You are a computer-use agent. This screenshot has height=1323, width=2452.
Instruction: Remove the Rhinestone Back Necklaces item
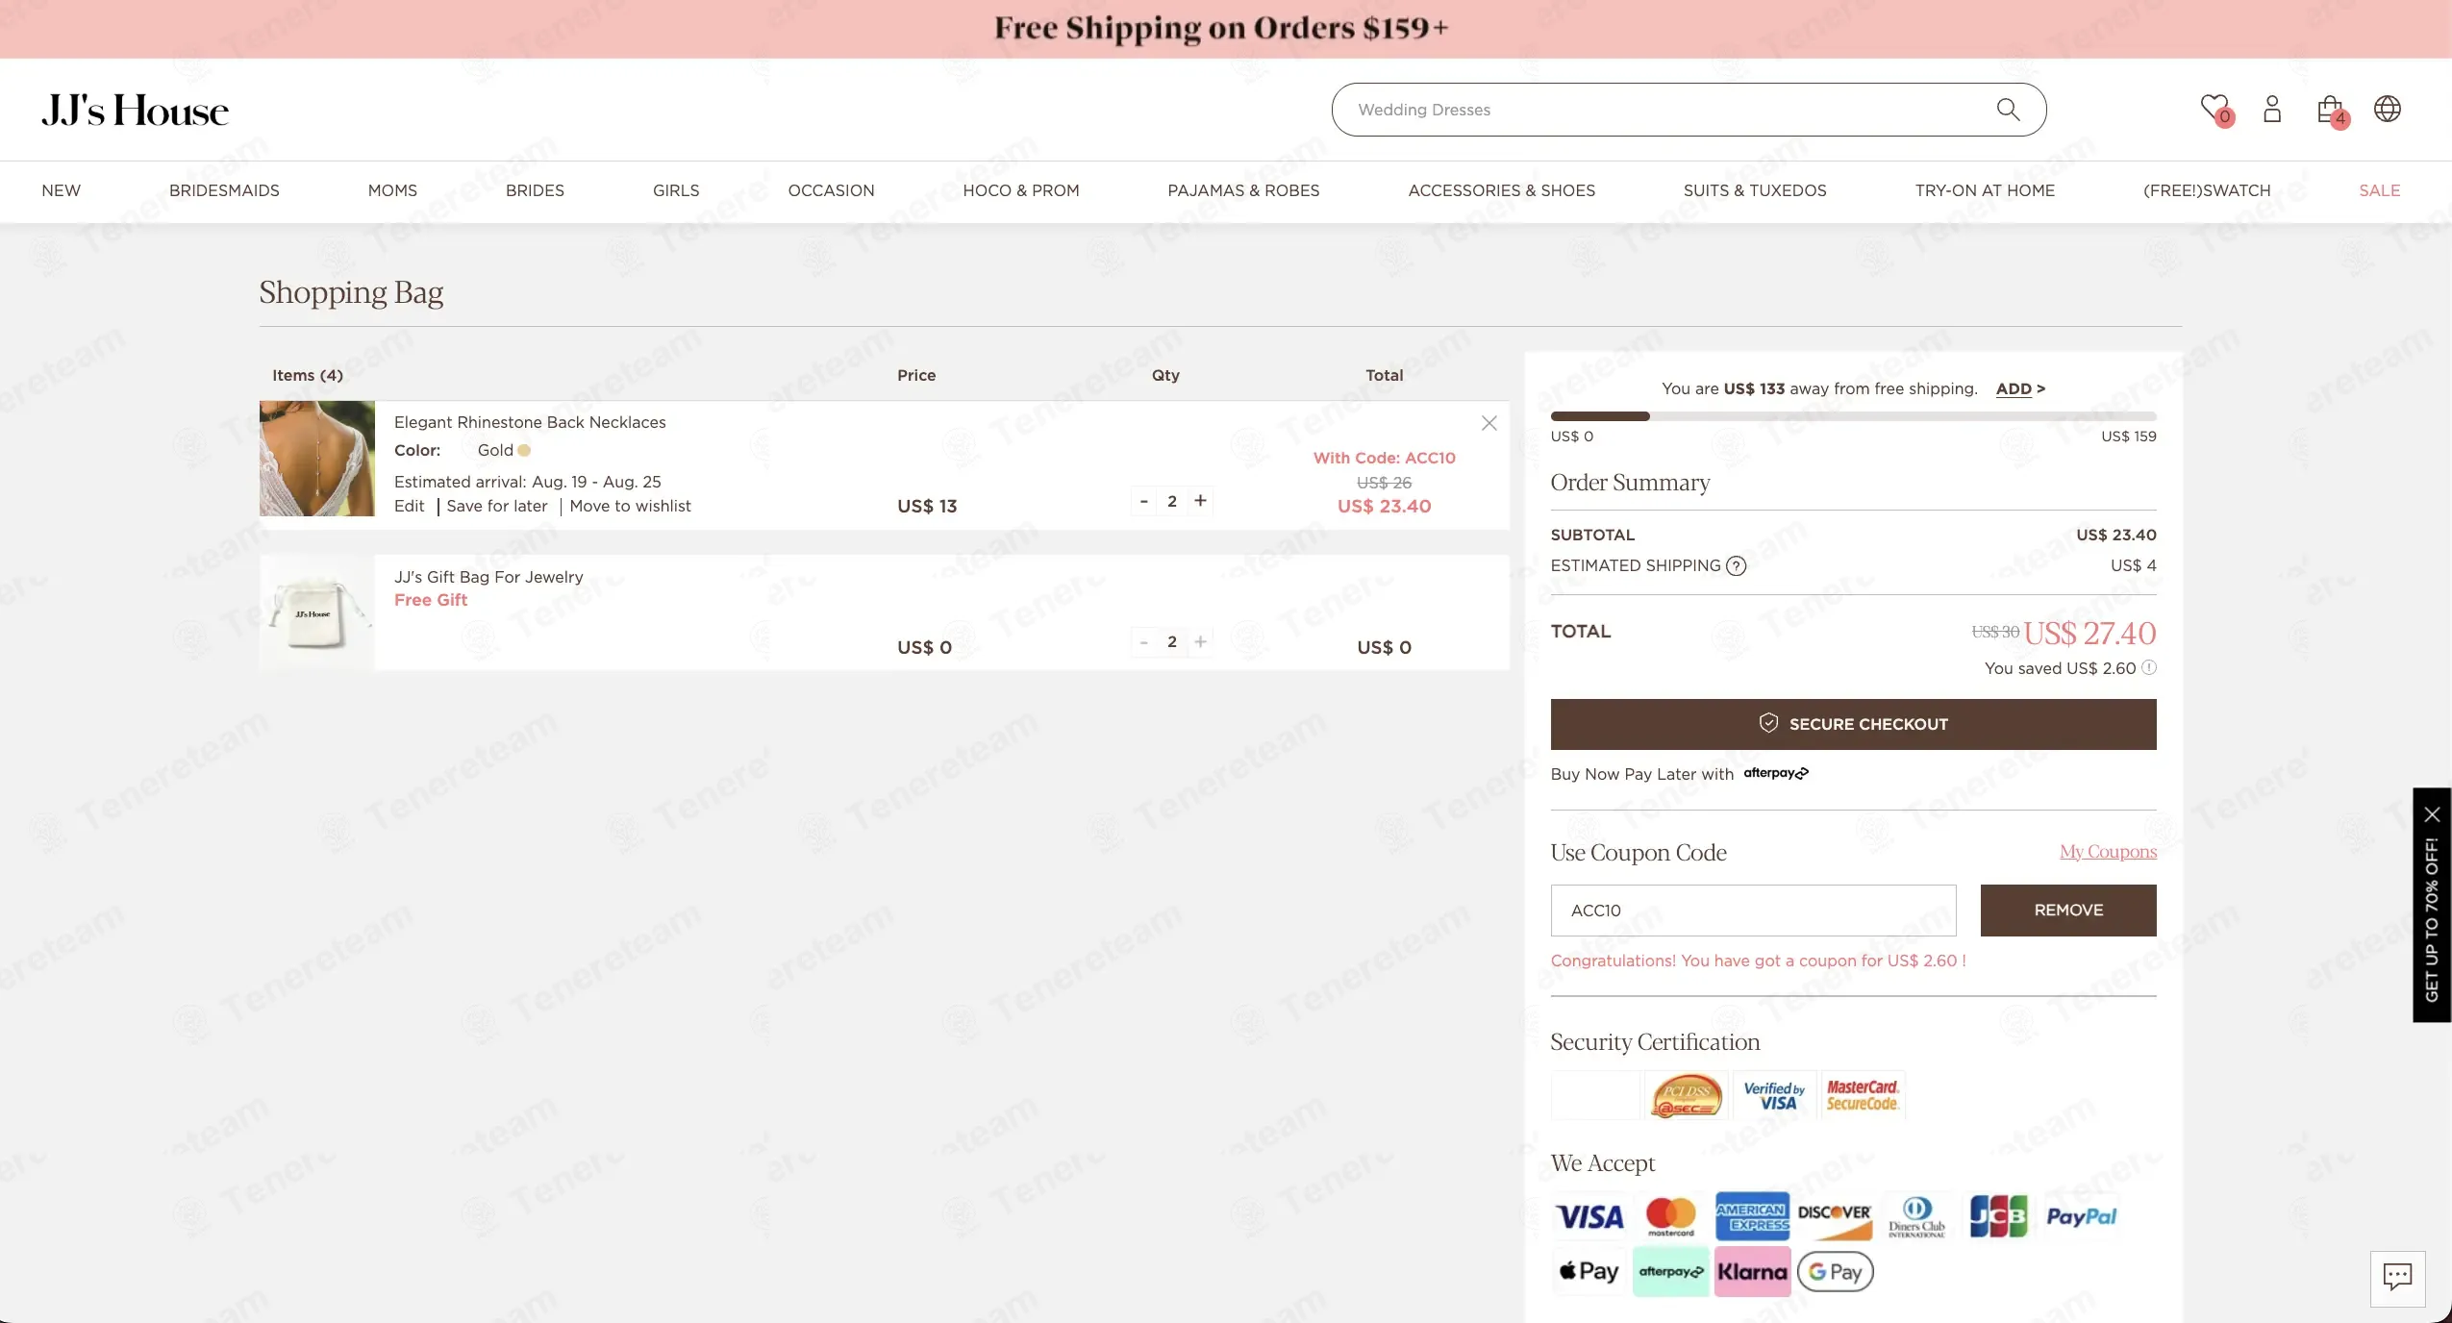tap(1489, 423)
